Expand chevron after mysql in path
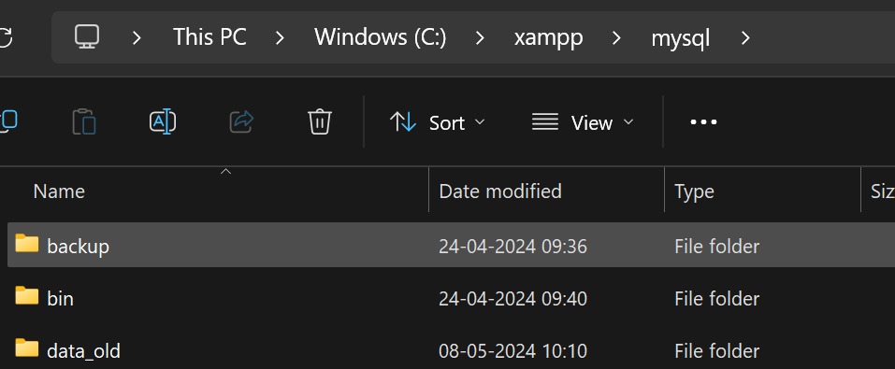Image resolution: width=895 pixels, height=369 pixels. click(x=744, y=38)
